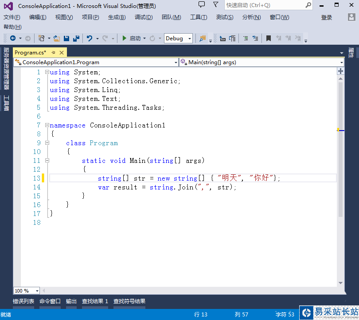Toggle a bookmark on the current line
359x320 pixels.
click(269, 39)
